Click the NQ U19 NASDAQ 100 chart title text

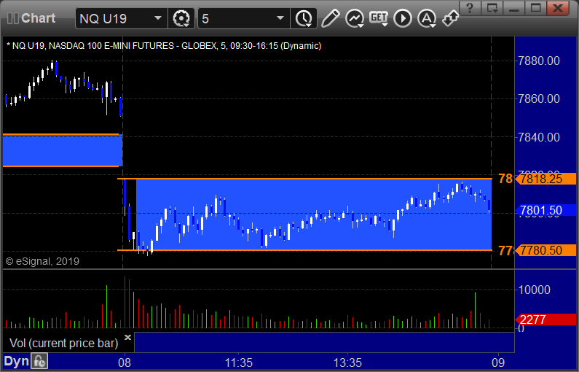coord(164,46)
